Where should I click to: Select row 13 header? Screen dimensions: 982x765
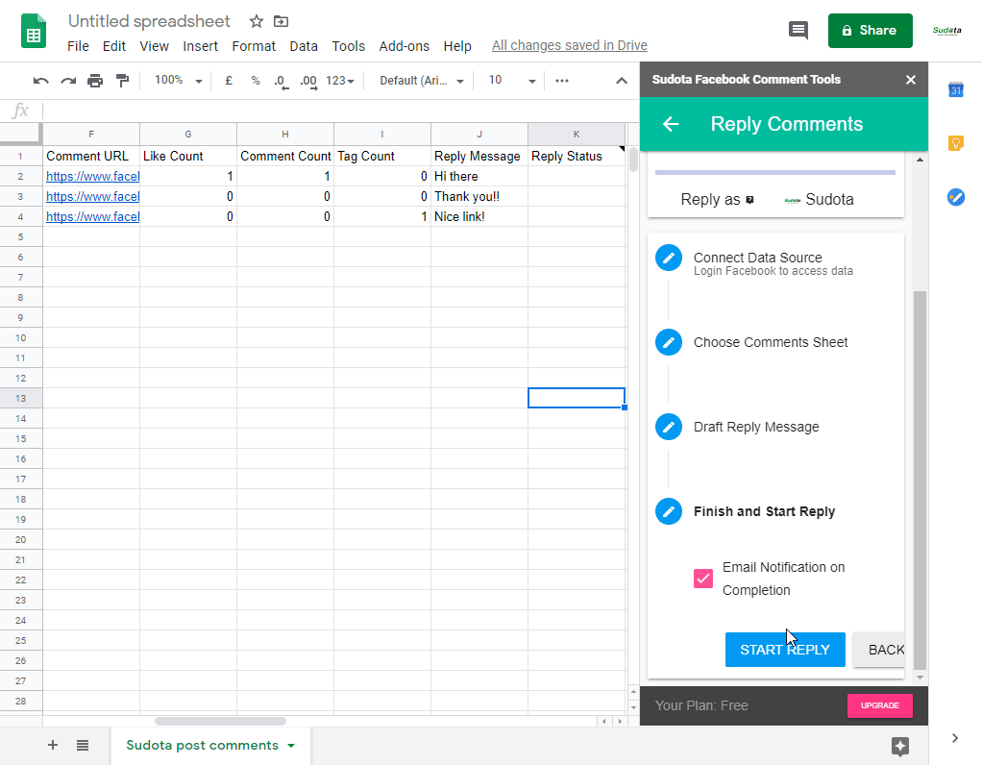21,398
